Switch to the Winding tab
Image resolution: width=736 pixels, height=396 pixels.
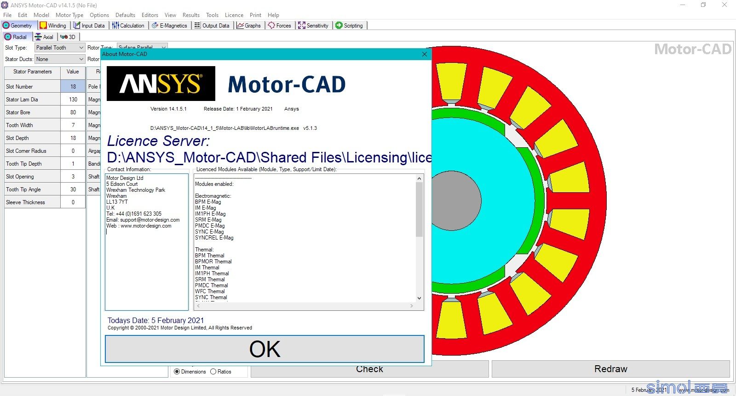[x=53, y=26]
